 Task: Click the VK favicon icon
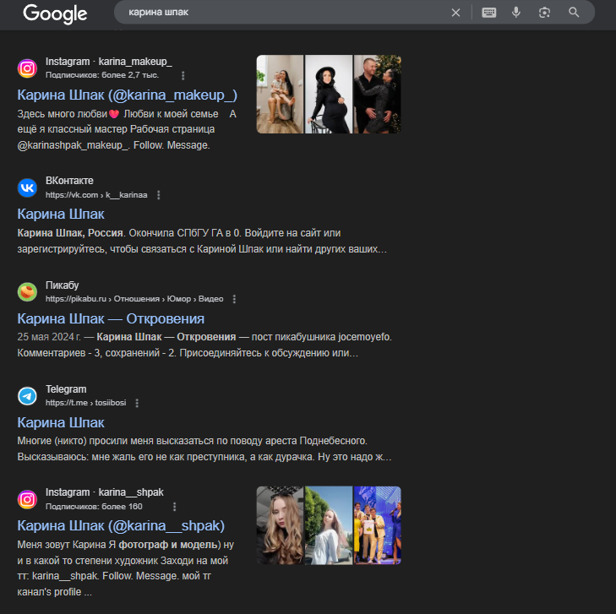click(28, 187)
